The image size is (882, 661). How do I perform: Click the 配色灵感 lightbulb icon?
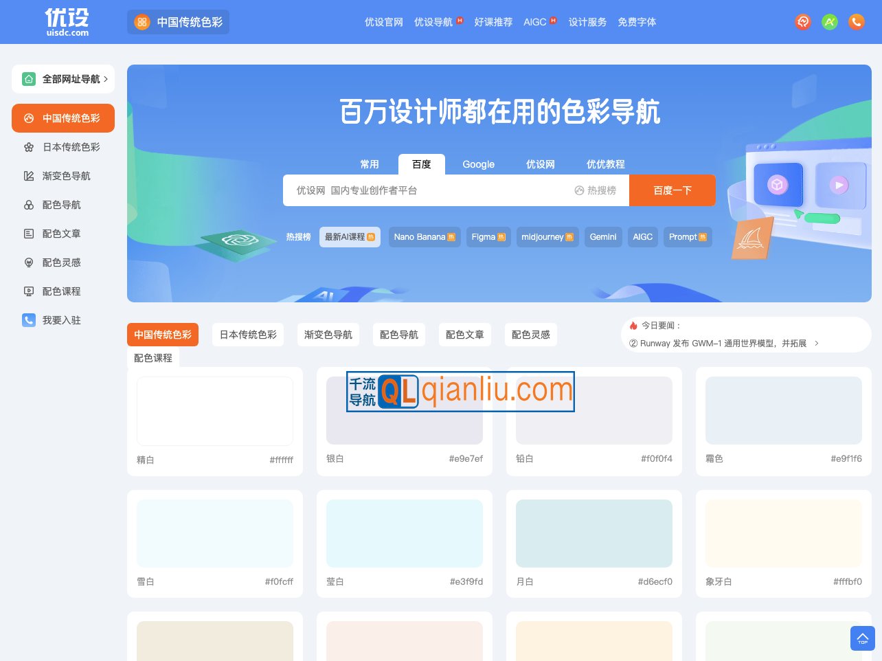[x=29, y=262]
